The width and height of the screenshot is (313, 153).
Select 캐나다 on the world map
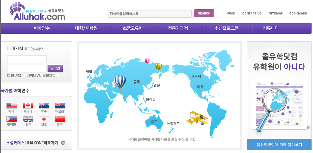point(196,76)
